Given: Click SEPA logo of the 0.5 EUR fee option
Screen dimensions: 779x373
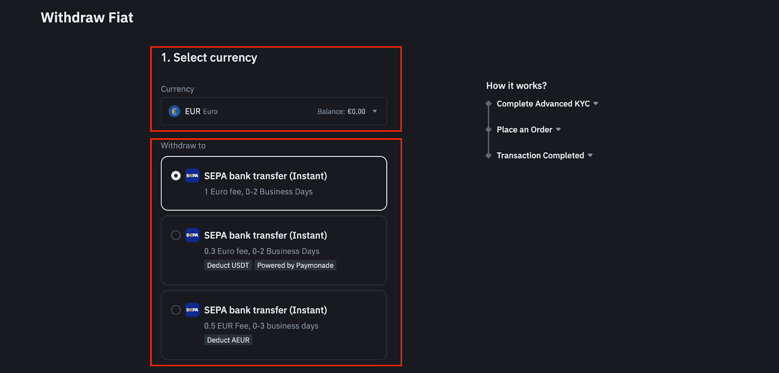Looking at the screenshot, I should coord(192,310).
